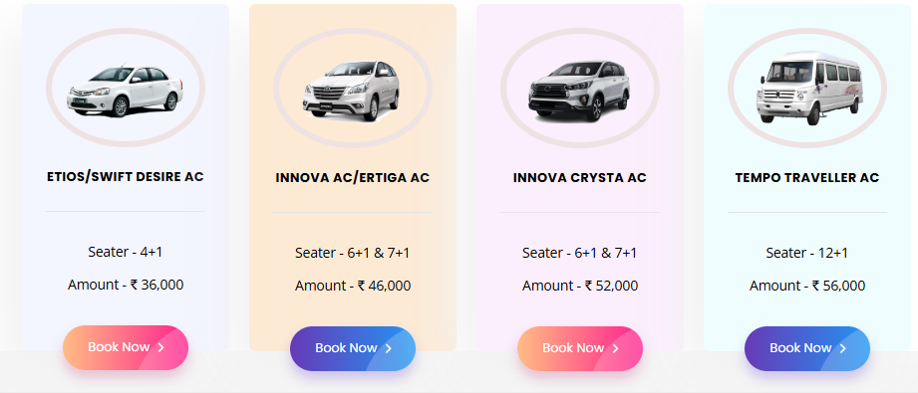Image resolution: width=918 pixels, height=393 pixels.
Task: Select the TEMPO TRAVELLER AC heading
Action: [x=806, y=178]
